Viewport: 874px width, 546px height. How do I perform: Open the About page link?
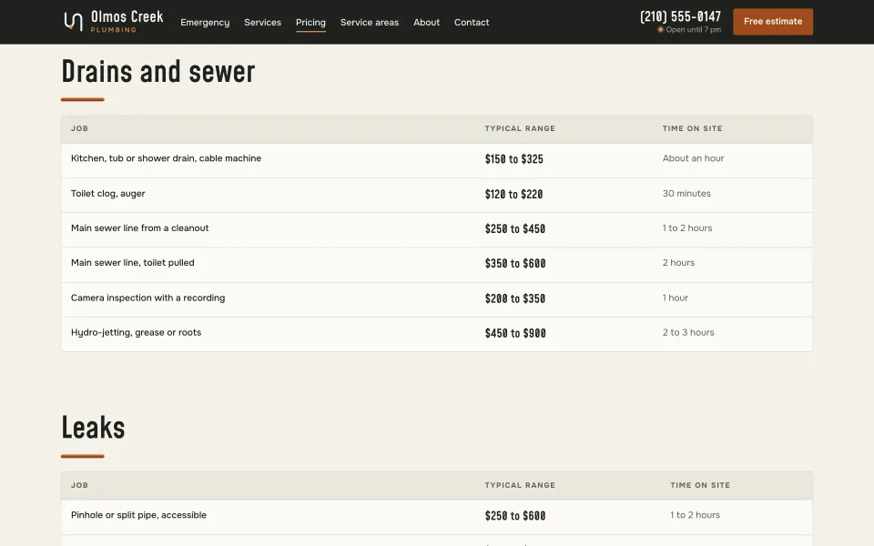coord(426,22)
